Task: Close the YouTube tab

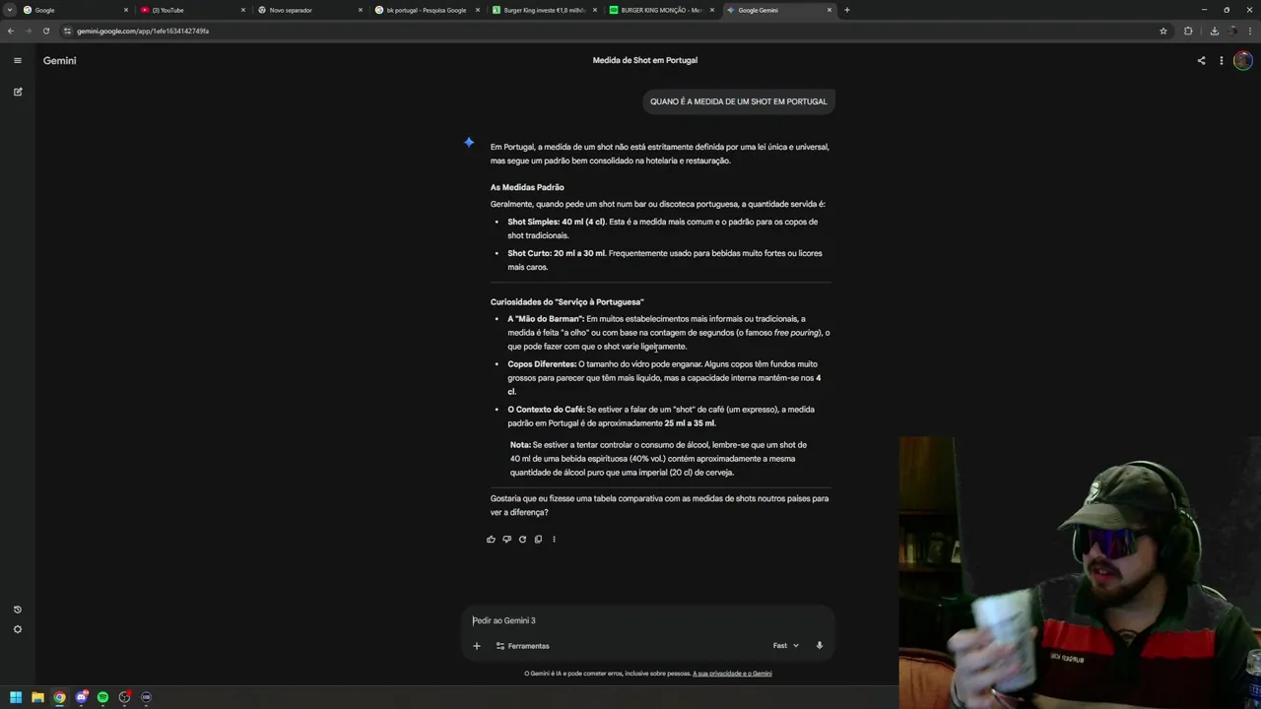Action: [x=243, y=10]
